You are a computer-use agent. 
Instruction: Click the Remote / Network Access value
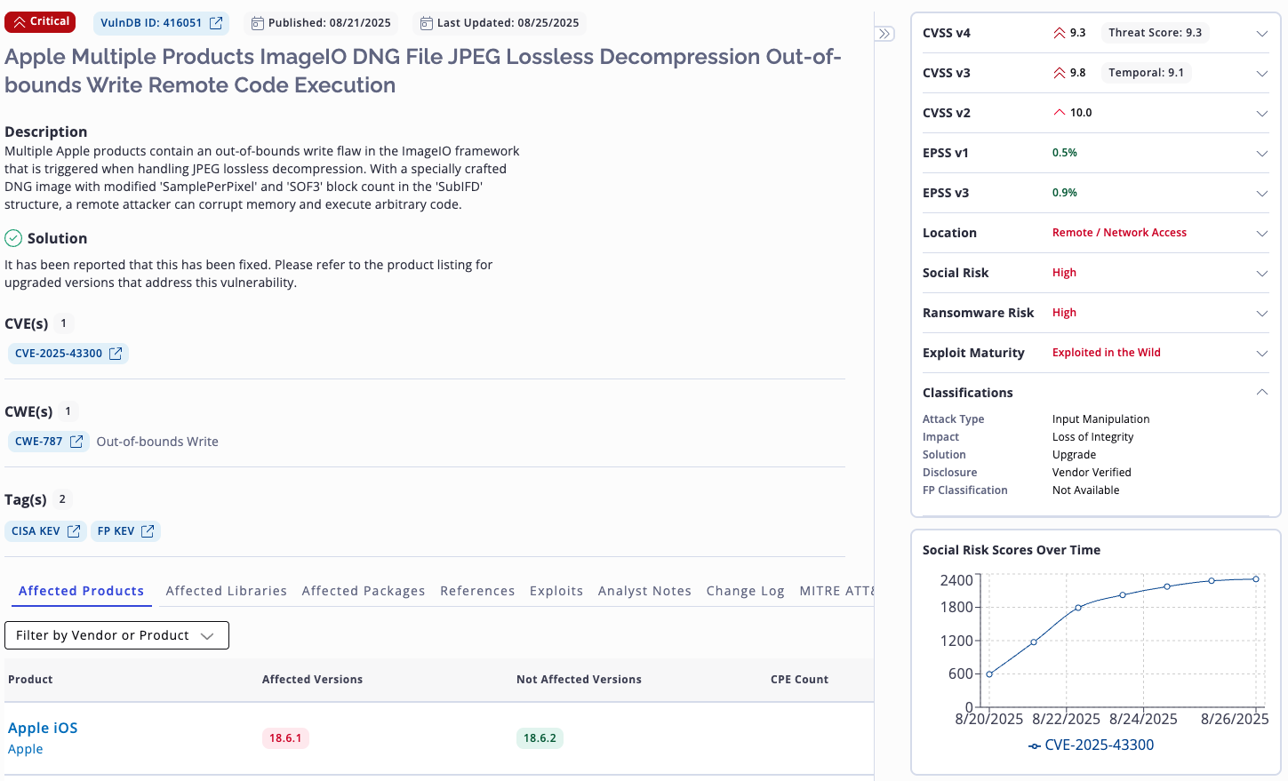[1119, 233]
